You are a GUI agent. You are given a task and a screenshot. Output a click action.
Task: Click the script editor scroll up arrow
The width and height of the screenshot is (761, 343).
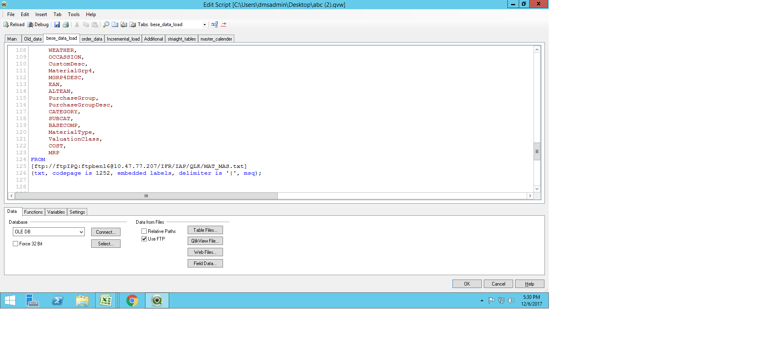(x=537, y=49)
